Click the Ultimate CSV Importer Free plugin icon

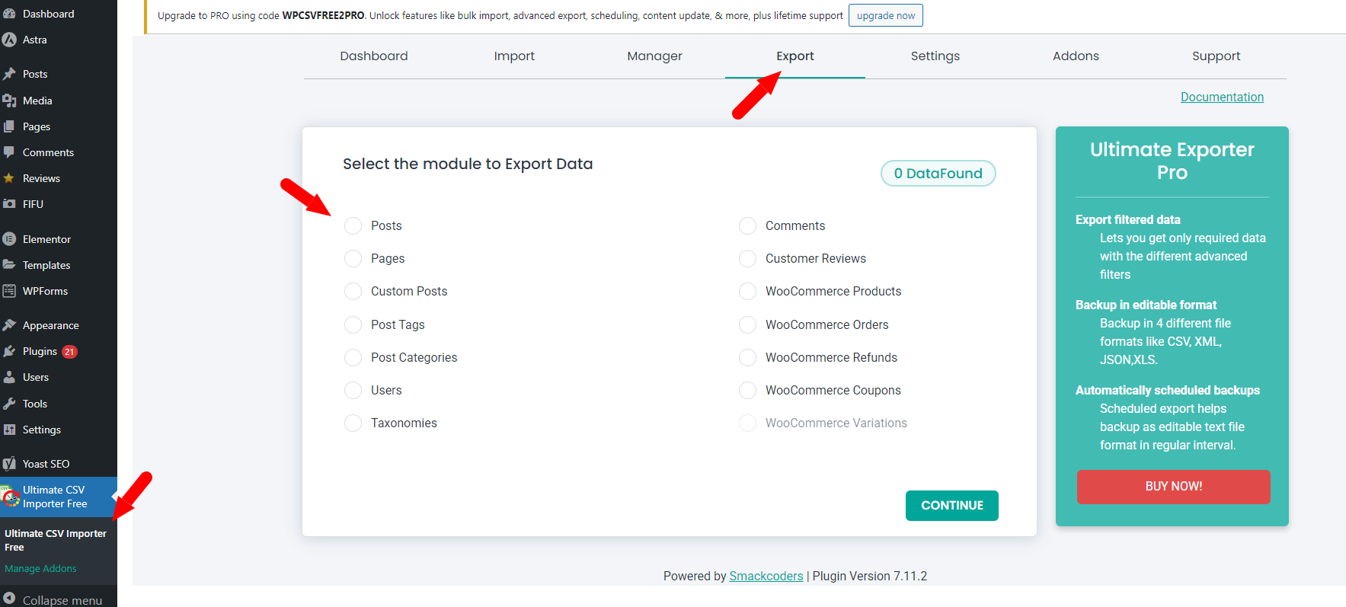click(x=10, y=497)
